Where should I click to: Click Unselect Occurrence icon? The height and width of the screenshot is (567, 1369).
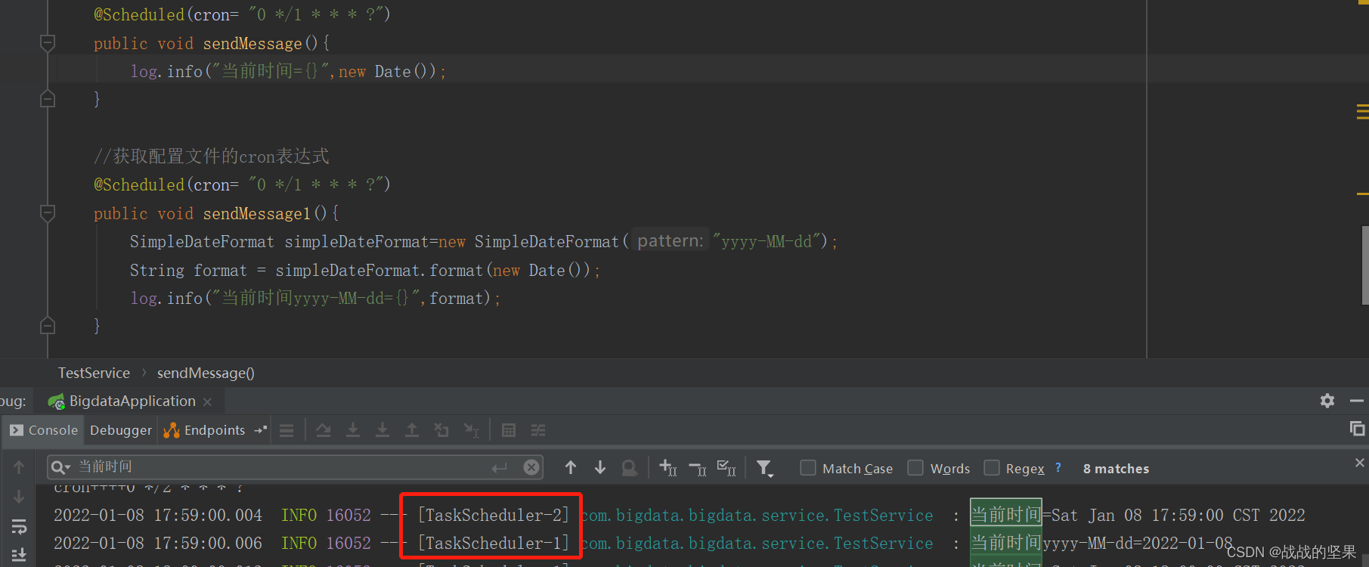pos(698,468)
